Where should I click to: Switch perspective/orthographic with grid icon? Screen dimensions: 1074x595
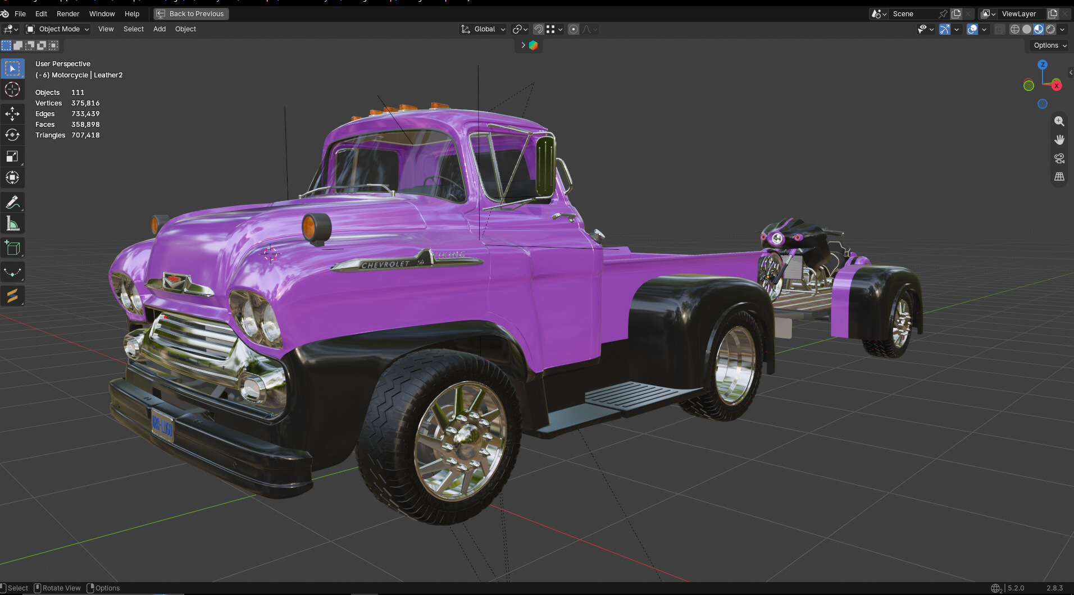coord(1059,177)
